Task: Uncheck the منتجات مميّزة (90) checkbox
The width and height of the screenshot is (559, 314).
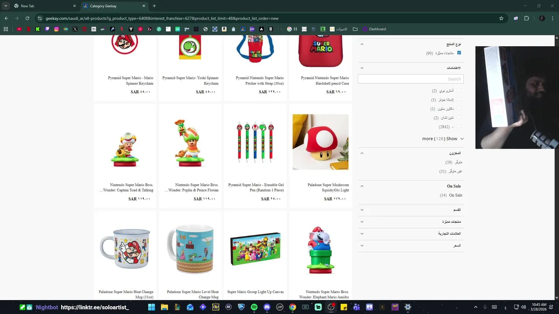Action: coord(459,53)
